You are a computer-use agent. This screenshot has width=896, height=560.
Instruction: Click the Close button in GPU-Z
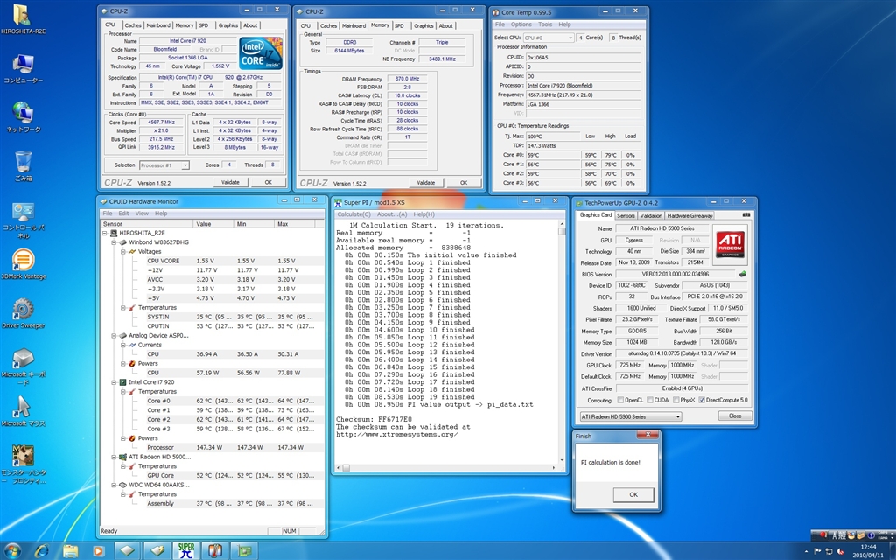click(735, 416)
